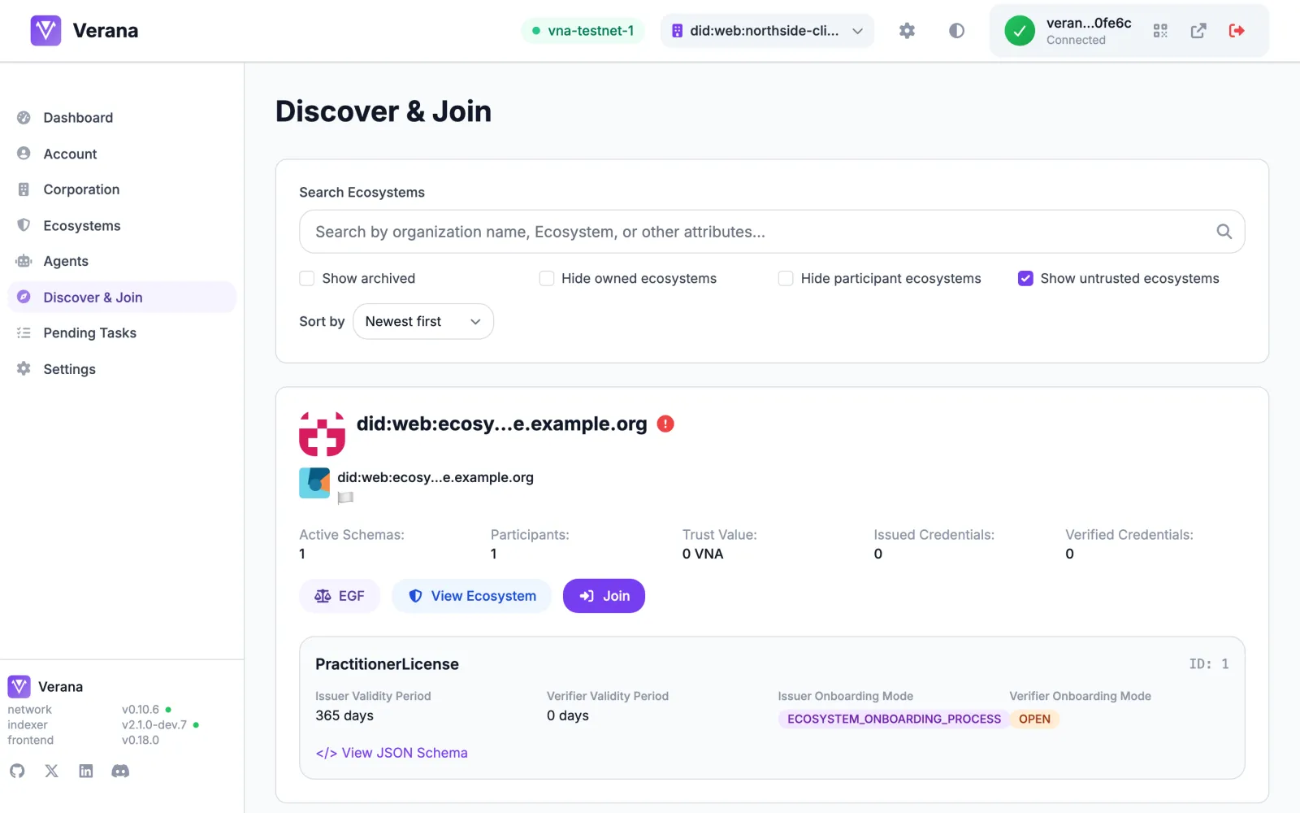1300x813 pixels.
Task: Check Hide participant ecosystems
Action: (786, 278)
